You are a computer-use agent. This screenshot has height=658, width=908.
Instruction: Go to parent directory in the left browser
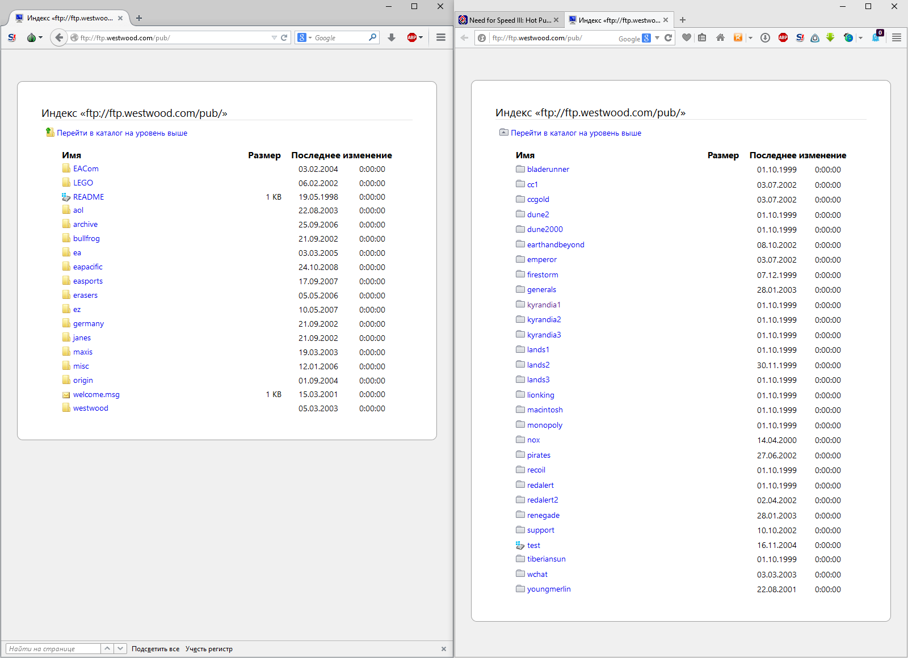pos(122,133)
